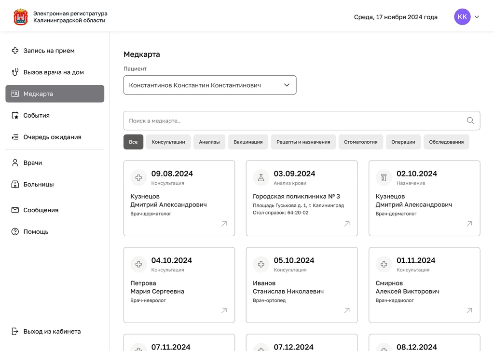
Task: Enable the Стоматология filter chip
Action: tap(360, 142)
